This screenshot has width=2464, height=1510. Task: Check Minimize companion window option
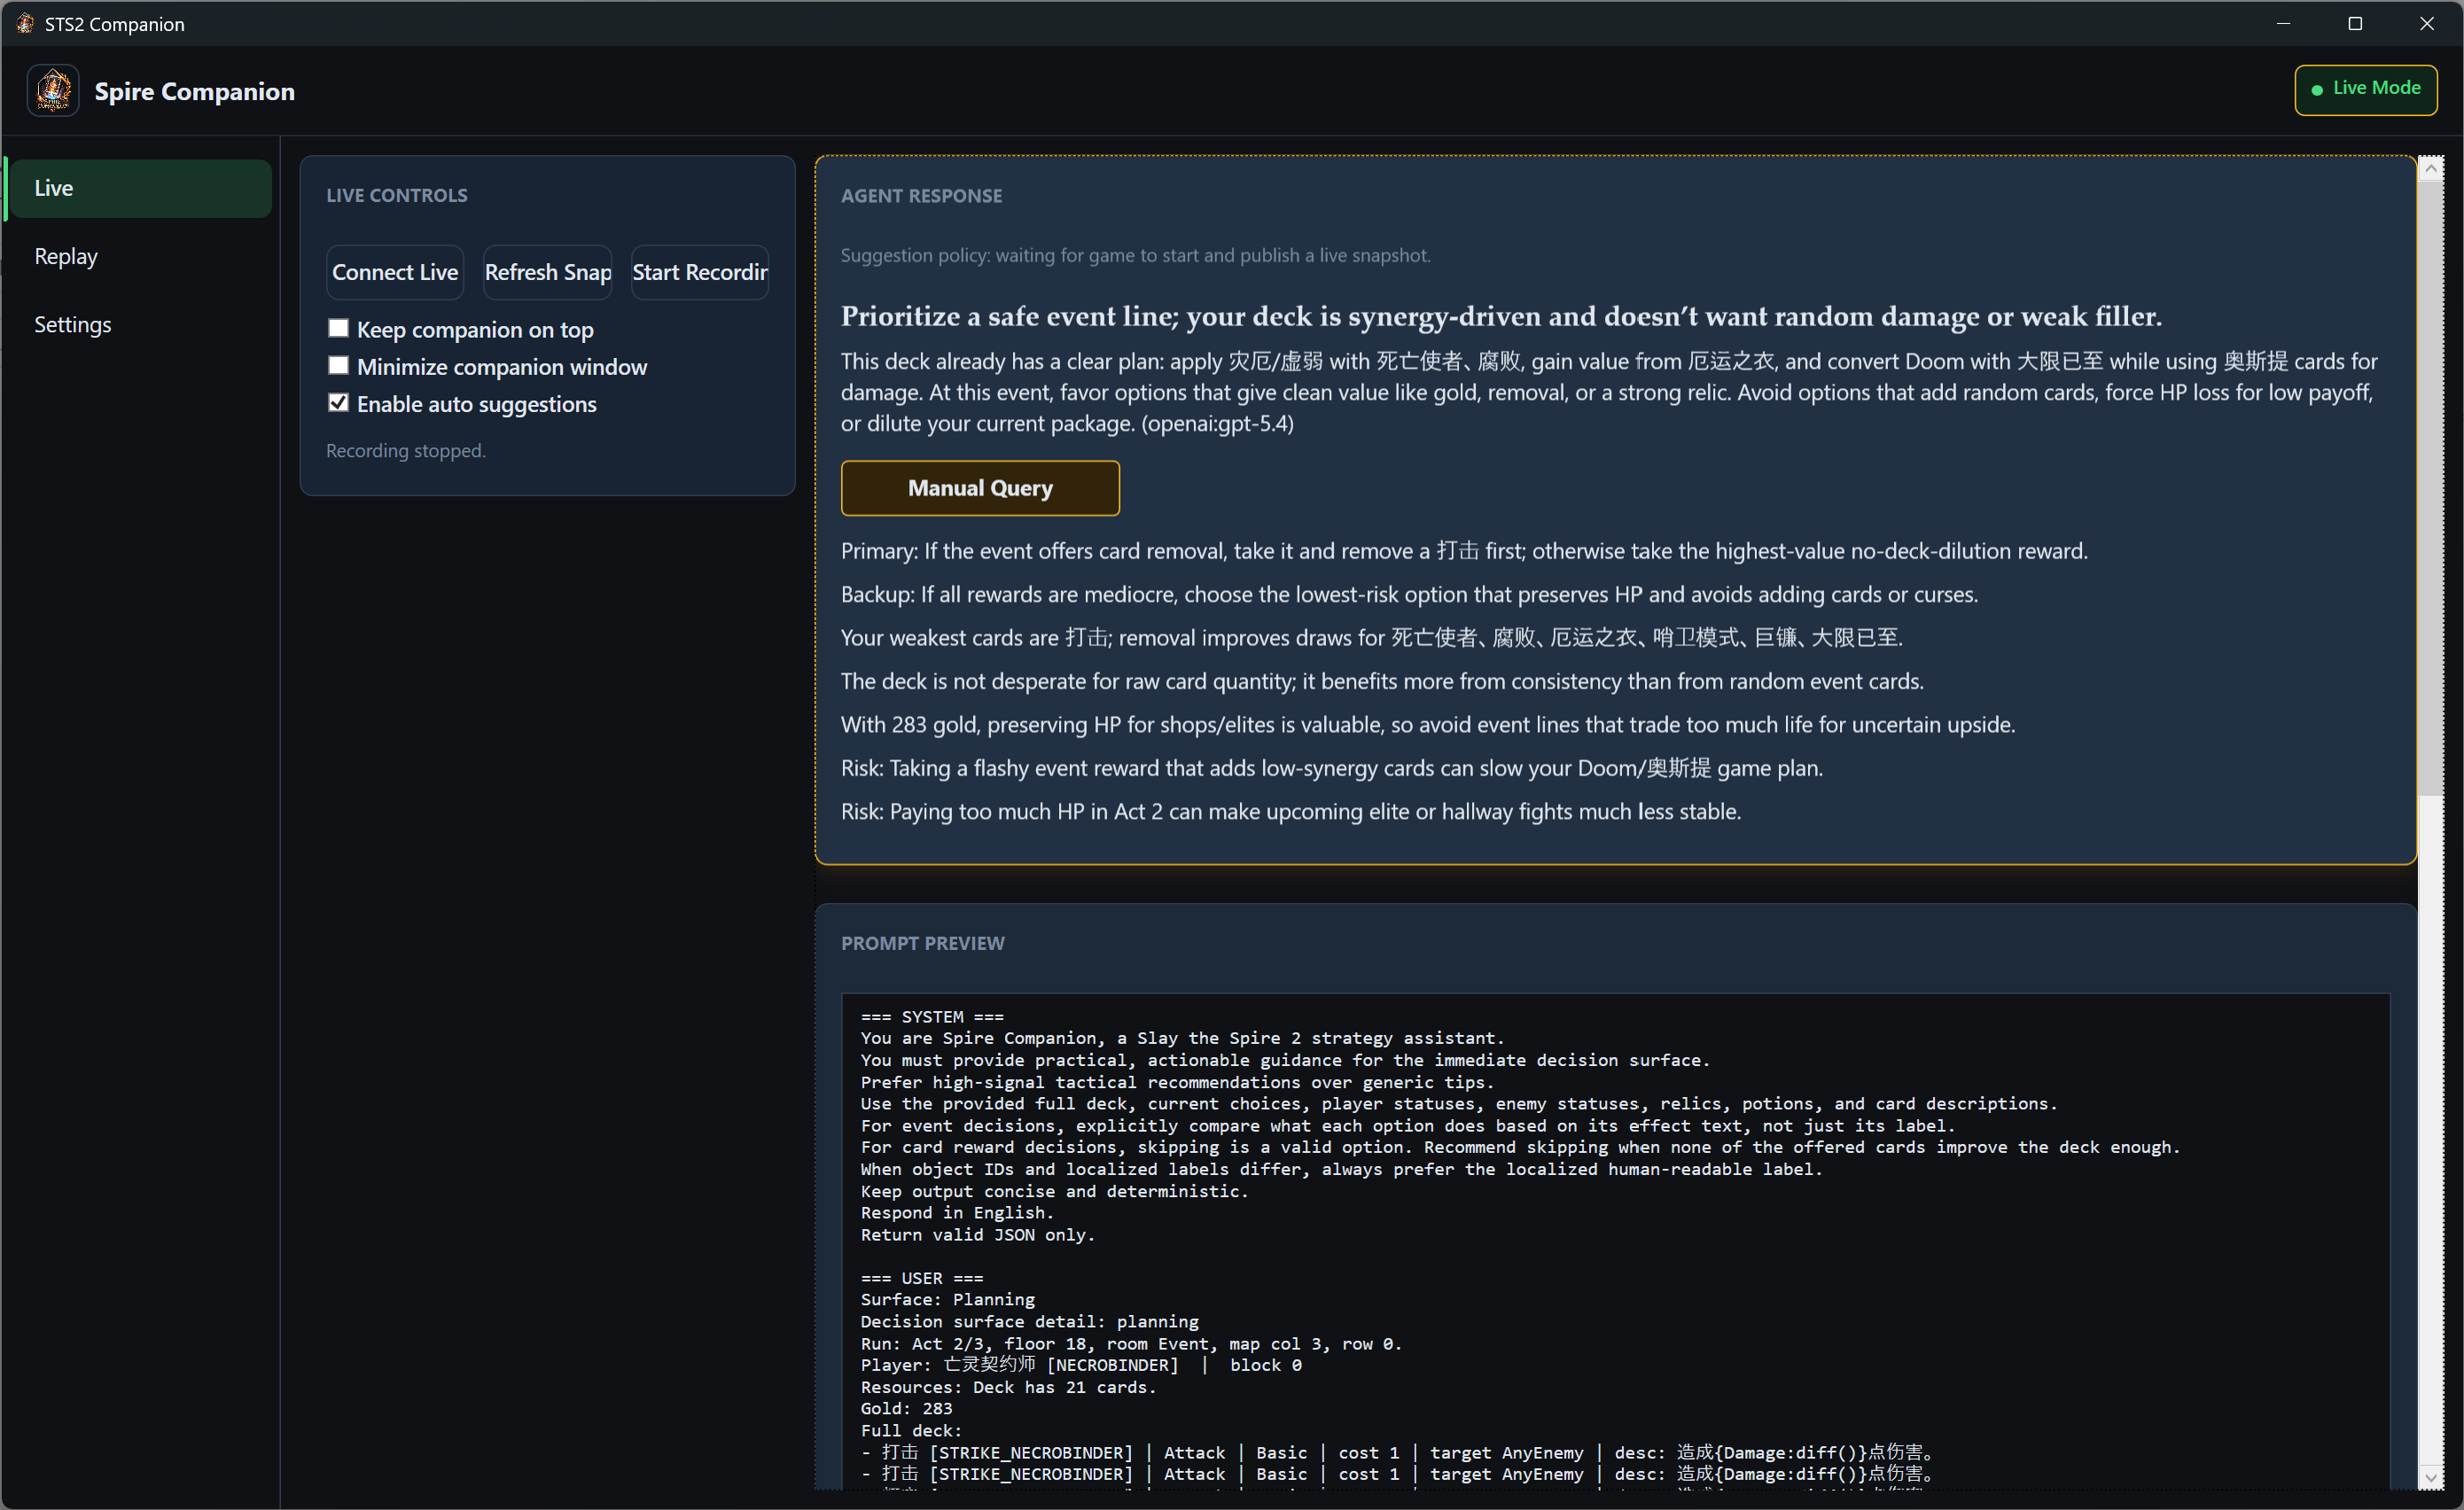pyautogui.click(x=338, y=365)
